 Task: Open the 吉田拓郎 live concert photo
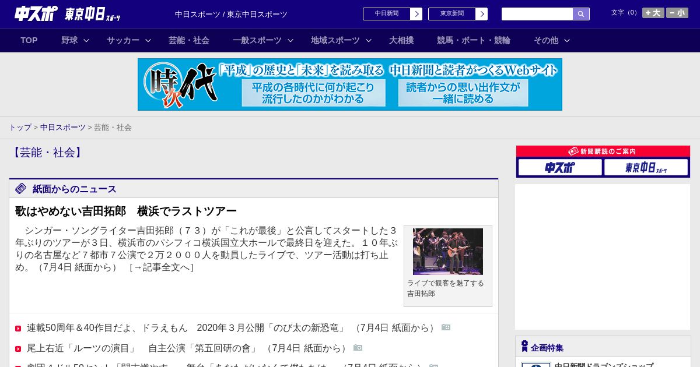[x=448, y=252]
